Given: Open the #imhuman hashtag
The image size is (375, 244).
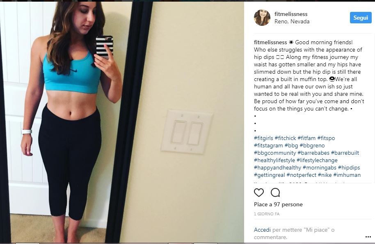Looking at the screenshot, I should pyautogui.click(x=347, y=175).
